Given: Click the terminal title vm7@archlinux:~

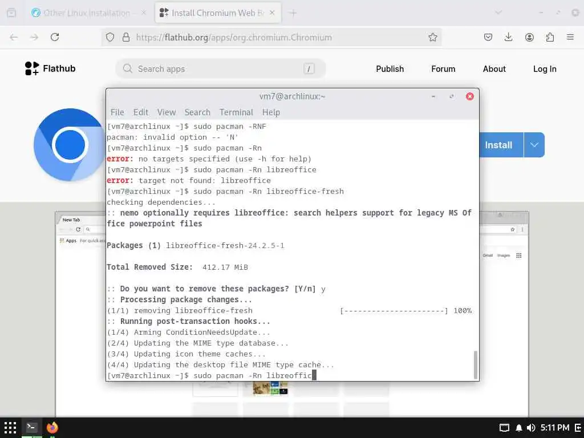Looking at the screenshot, I should 292,96.
